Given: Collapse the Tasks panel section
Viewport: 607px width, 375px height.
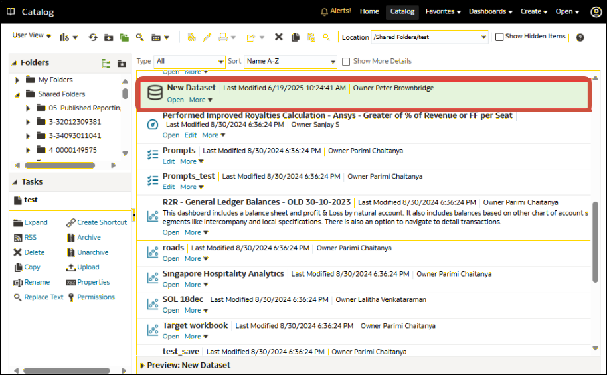Looking at the screenshot, I should point(16,181).
